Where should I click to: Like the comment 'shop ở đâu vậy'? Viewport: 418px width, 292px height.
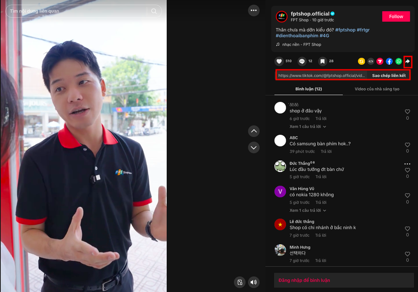(x=408, y=112)
